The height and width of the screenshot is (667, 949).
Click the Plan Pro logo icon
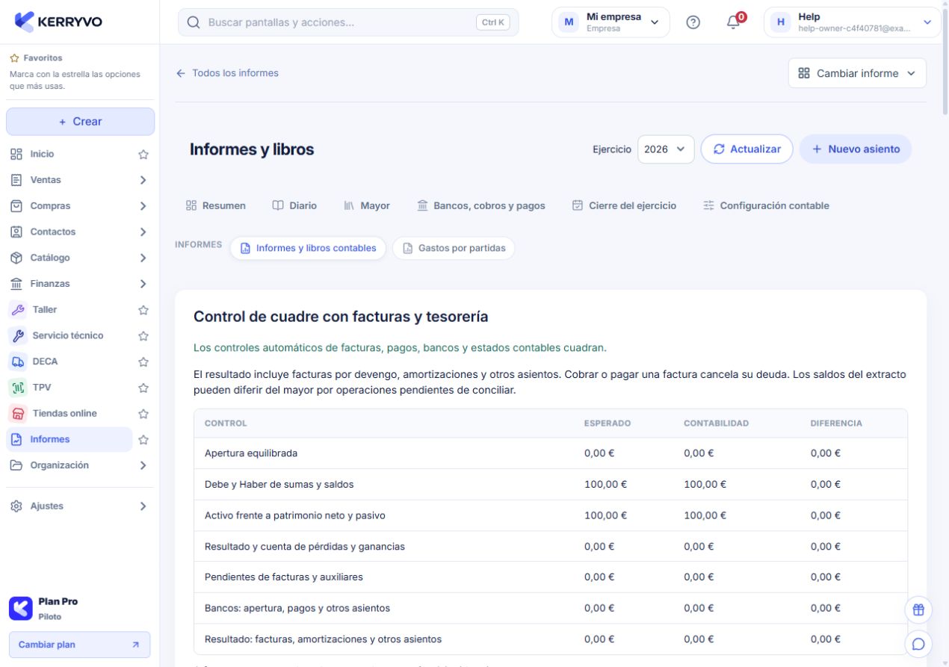21,608
